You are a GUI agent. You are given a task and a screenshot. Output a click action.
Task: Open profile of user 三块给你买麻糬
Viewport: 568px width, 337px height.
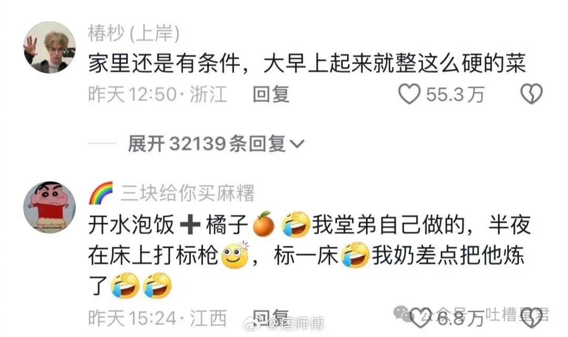pyautogui.click(x=188, y=193)
